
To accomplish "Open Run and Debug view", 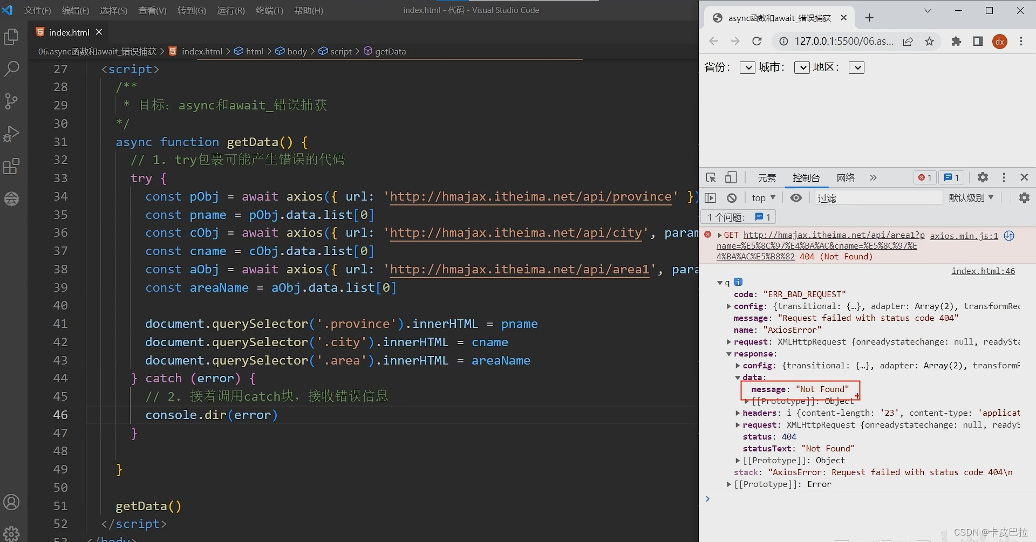I will pyautogui.click(x=11, y=134).
